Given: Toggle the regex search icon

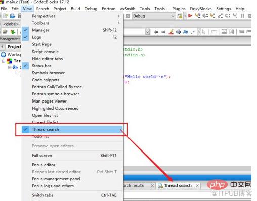Looking at the screenshot, I should click(x=193, y=32).
